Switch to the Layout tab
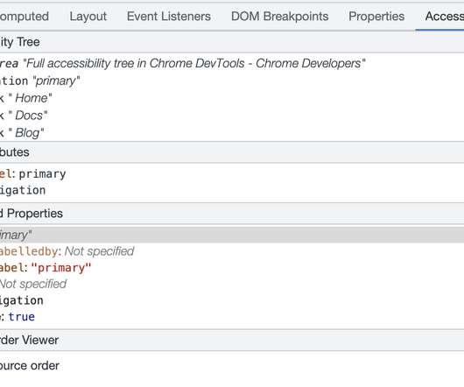 [x=88, y=17]
